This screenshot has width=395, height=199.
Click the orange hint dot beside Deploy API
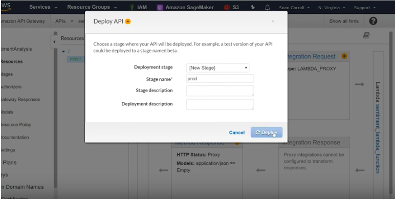tap(128, 21)
